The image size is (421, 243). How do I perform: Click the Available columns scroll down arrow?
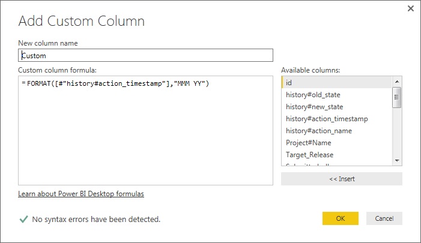397,161
